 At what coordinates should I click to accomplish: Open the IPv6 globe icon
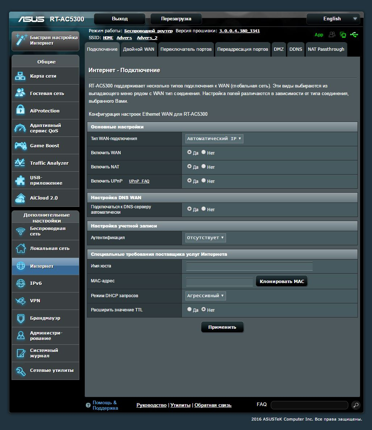click(21, 283)
